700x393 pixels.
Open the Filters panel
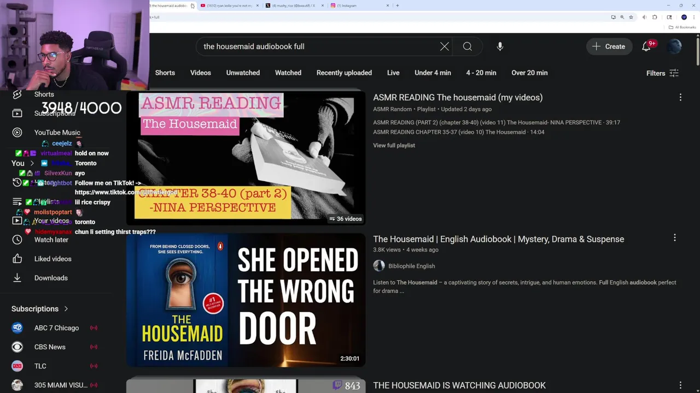pyautogui.click(x=662, y=73)
